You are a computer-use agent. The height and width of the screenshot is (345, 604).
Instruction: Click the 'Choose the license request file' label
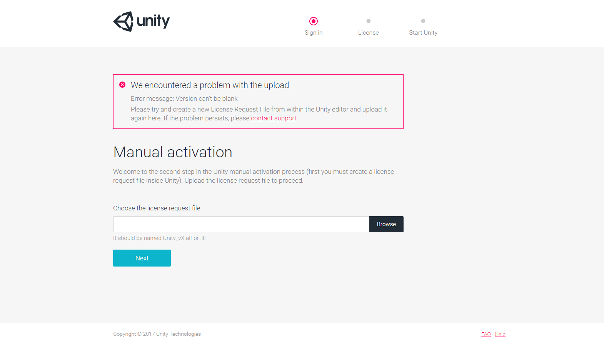(x=157, y=208)
